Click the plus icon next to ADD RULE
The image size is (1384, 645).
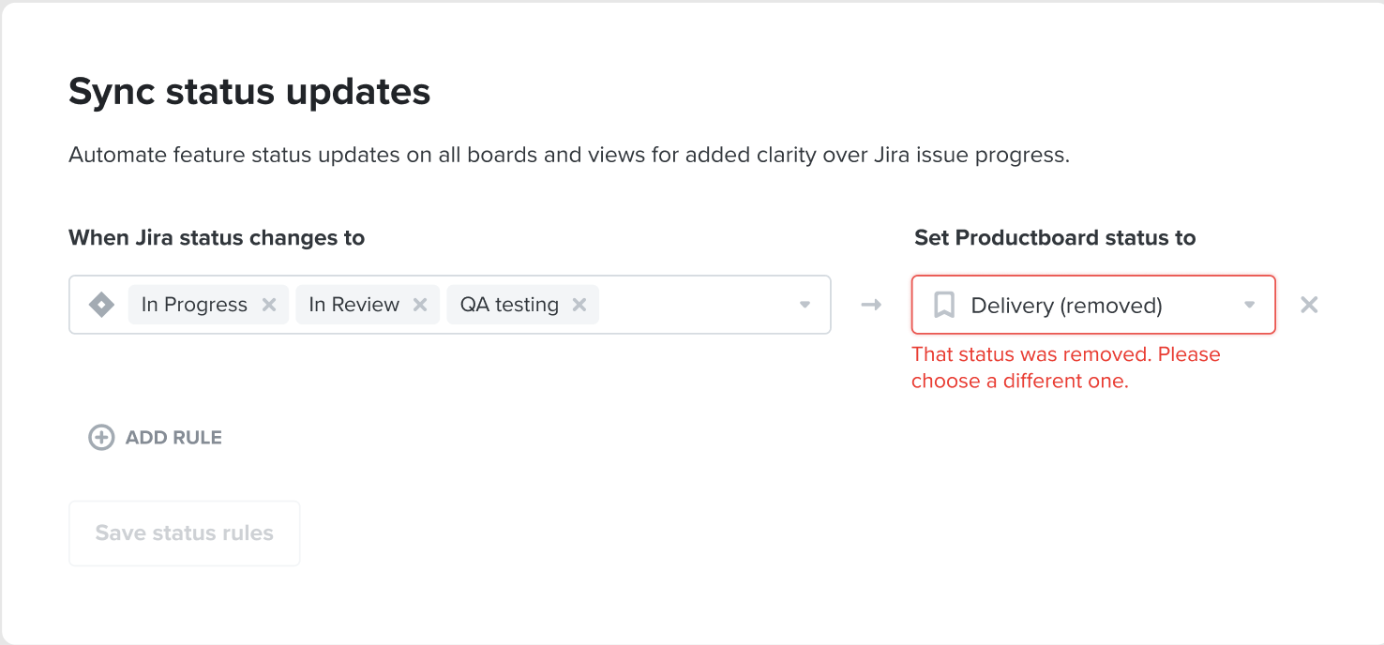tap(100, 437)
